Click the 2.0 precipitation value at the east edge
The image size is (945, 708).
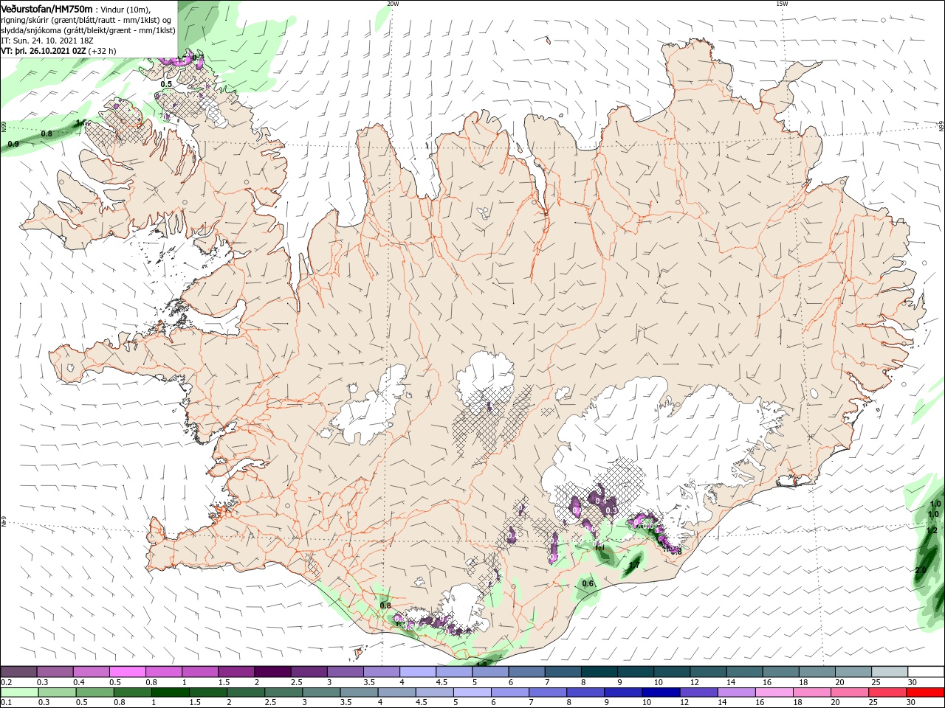pyautogui.click(x=921, y=571)
